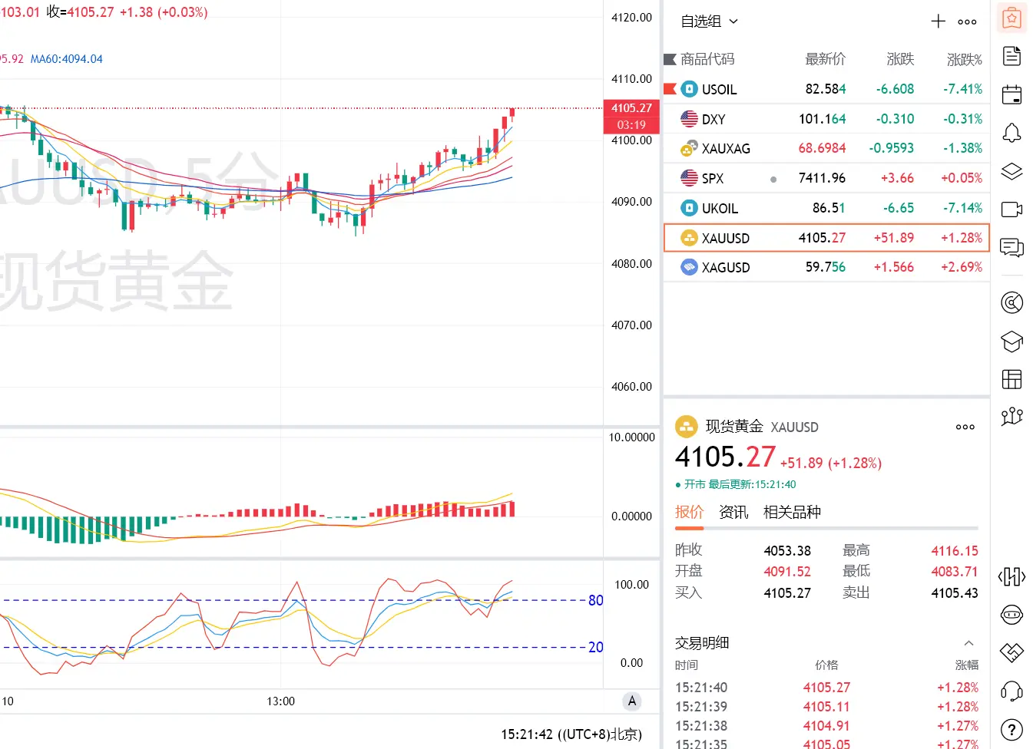Sort by 涨跌 column header
1033x749 pixels.
pyautogui.click(x=900, y=59)
